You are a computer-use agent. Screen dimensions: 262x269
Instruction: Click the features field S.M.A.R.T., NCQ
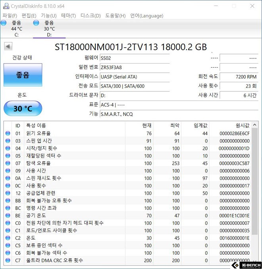pos(179,114)
